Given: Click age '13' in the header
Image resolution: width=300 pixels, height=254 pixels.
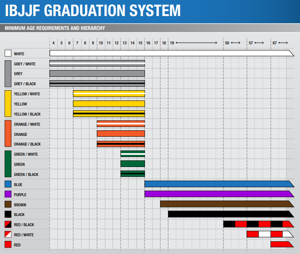Looking at the screenshot, I should 125,43.
